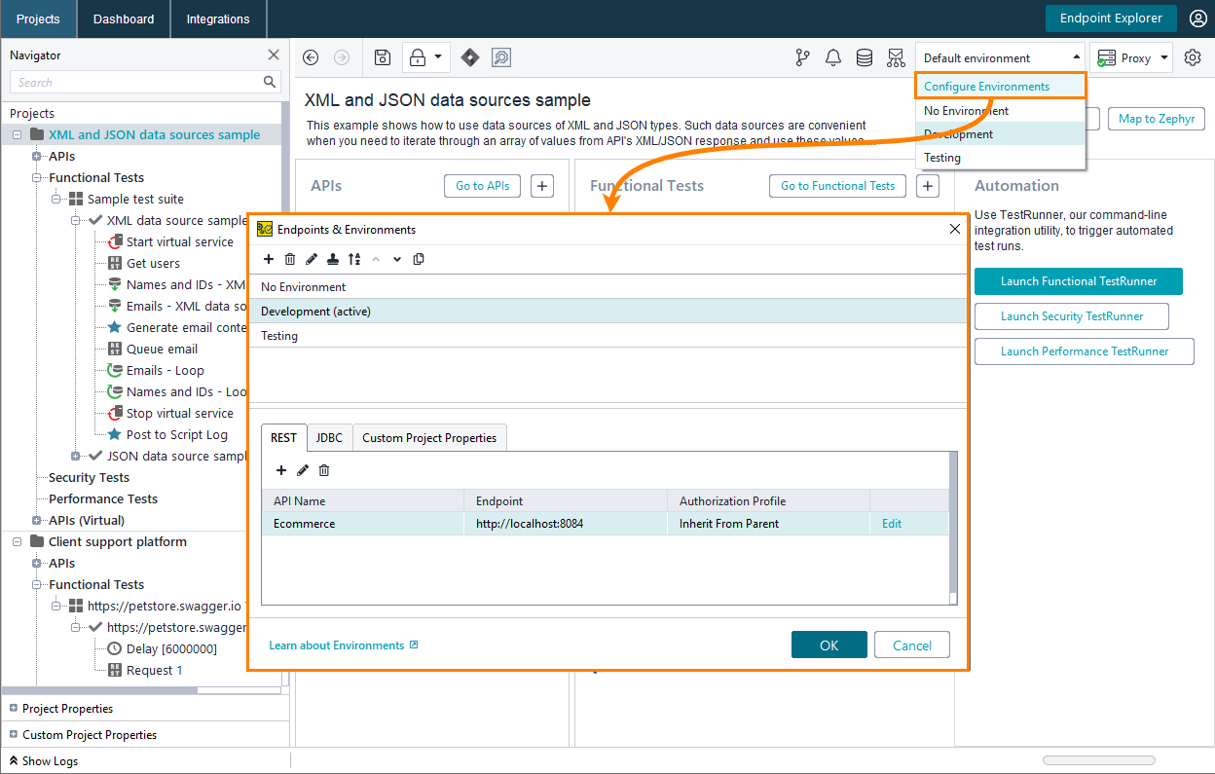Click the envelope network icon beside the database icon
1215x774 pixels.
pos(896,58)
